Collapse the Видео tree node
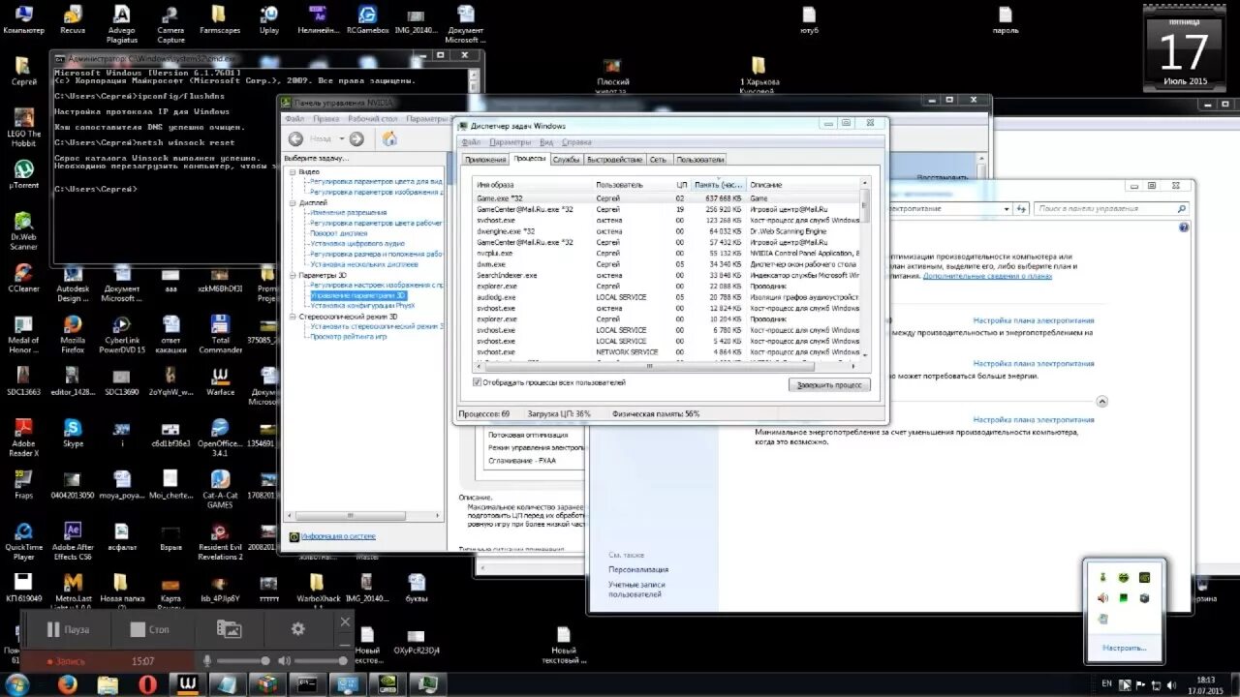1240x697 pixels. pos(293,171)
